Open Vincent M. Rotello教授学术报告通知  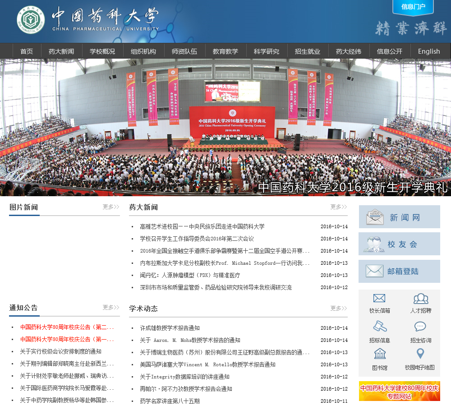[x=207, y=364]
